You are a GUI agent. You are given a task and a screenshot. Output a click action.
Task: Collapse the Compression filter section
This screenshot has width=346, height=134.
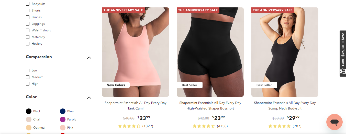pos(89,58)
